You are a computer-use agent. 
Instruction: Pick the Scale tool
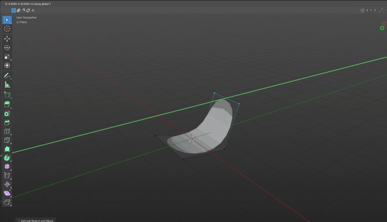(x=7, y=57)
